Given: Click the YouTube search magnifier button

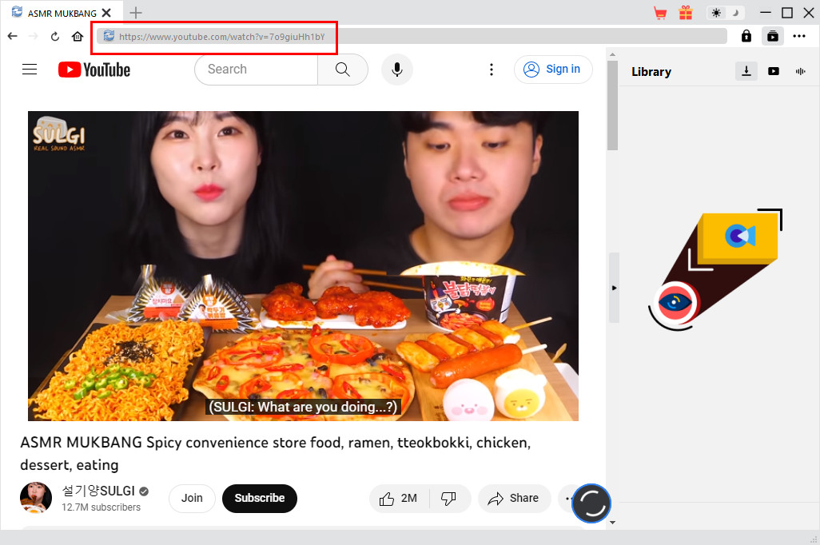Looking at the screenshot, I should pyautogui.click(x=343, y=70).
